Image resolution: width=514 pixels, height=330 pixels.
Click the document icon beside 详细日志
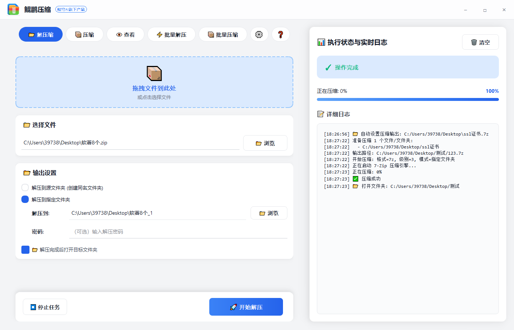point(321,114)
